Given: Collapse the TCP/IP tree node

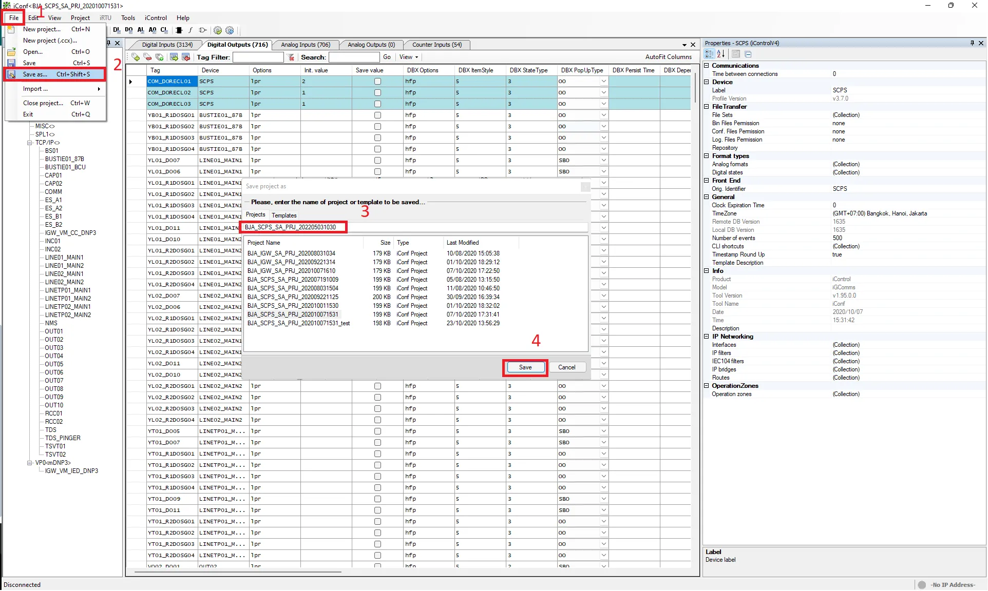Looking at the screenshot, I should tap(30, 143).
